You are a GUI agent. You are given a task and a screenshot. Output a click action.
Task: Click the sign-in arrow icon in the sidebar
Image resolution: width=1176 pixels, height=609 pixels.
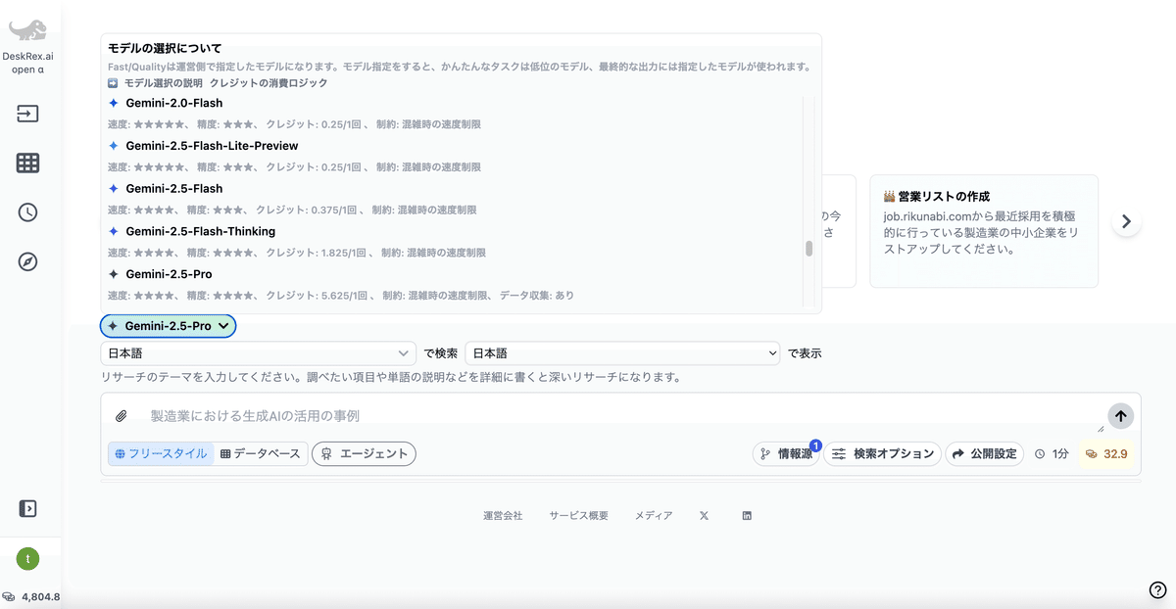point(27,114)
